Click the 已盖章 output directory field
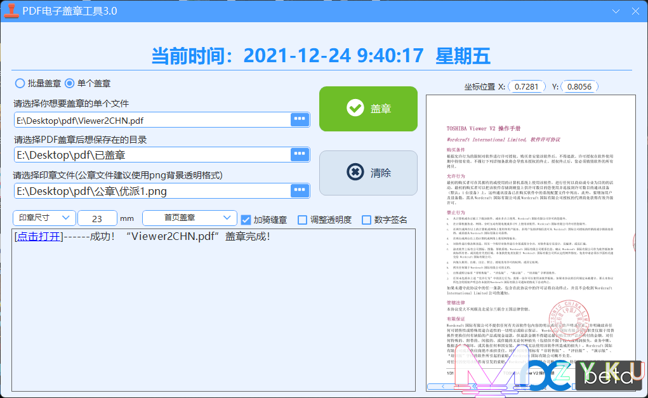 tap(152, 155)
